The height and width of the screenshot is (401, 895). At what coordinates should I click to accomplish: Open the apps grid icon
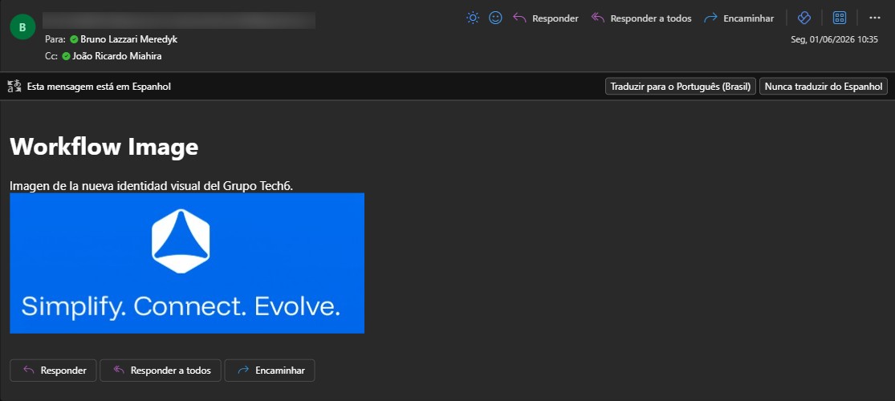(x=840, y=18)
